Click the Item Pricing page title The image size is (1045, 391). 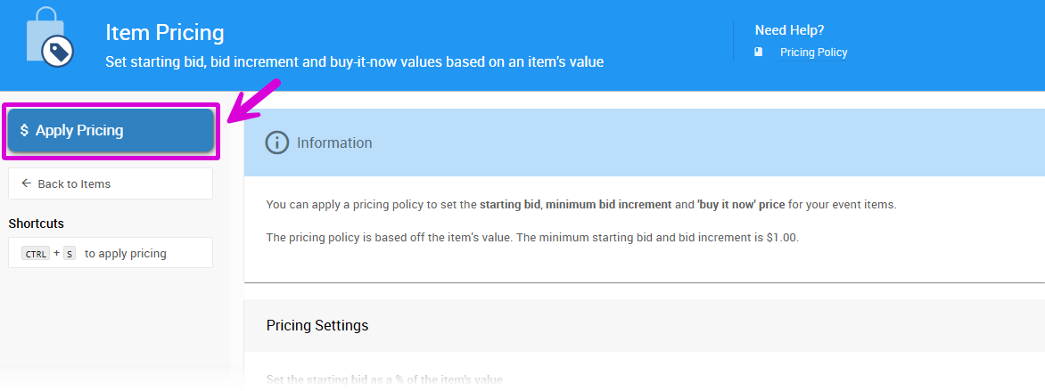165,33
